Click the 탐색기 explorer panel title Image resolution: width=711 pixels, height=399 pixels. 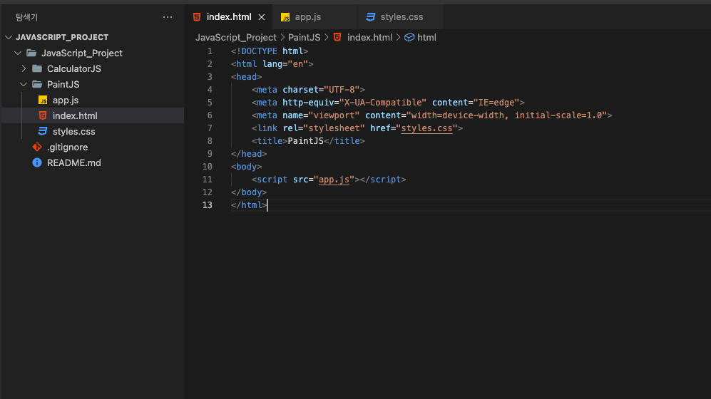[27, 17]
